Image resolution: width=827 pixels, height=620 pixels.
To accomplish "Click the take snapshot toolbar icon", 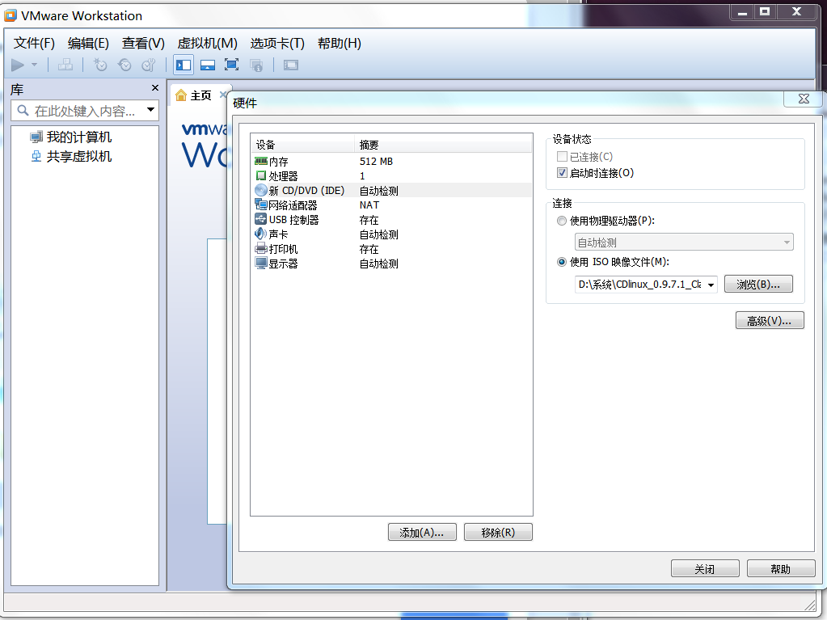I will [99, 65].
